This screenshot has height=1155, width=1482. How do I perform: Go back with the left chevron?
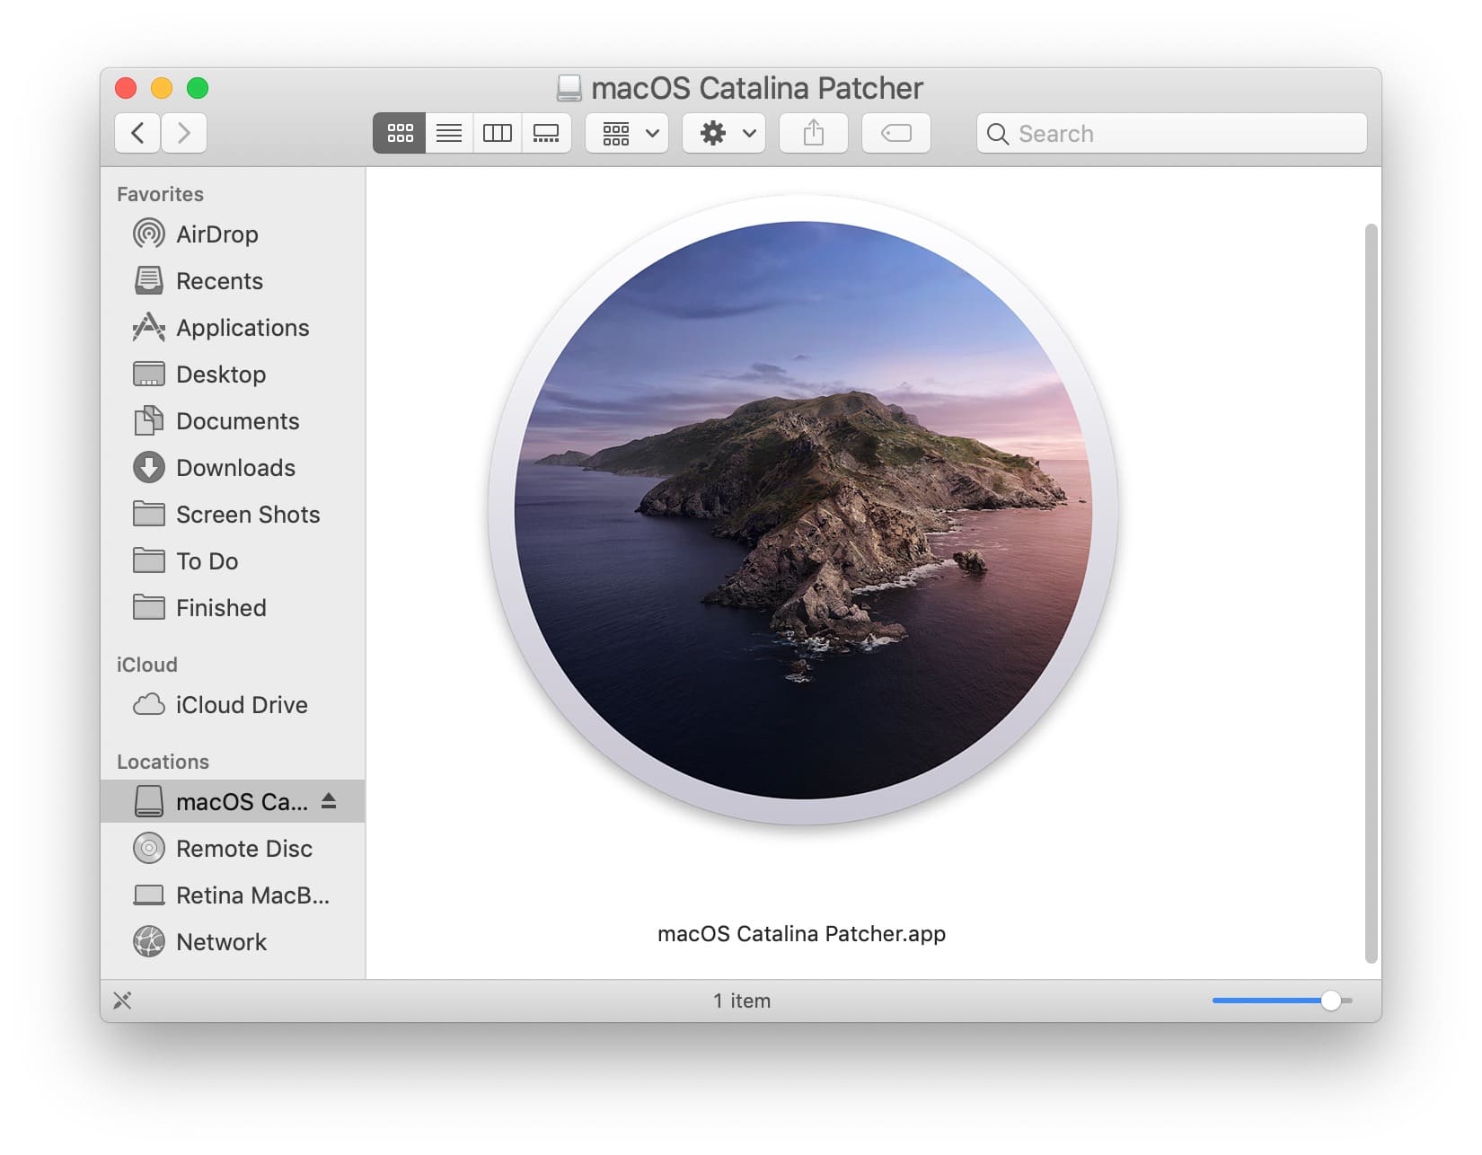(x=137, y=134)
